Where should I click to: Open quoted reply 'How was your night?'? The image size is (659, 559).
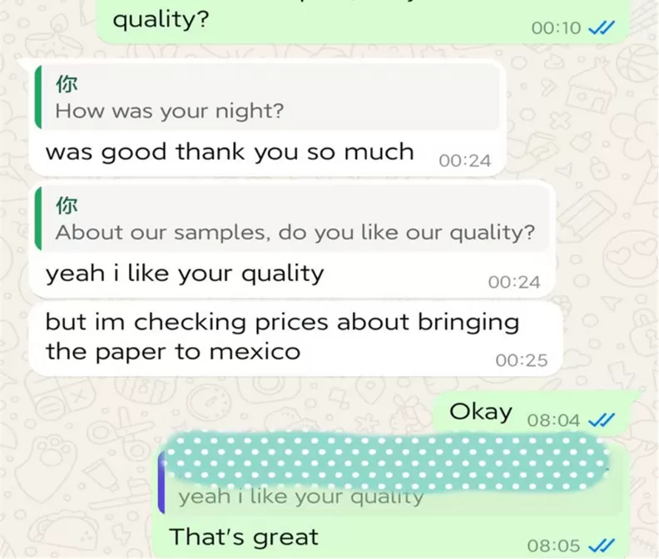click(x=268, y=97)
